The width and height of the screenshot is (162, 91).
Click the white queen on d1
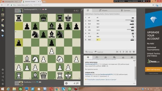(43, 75)
